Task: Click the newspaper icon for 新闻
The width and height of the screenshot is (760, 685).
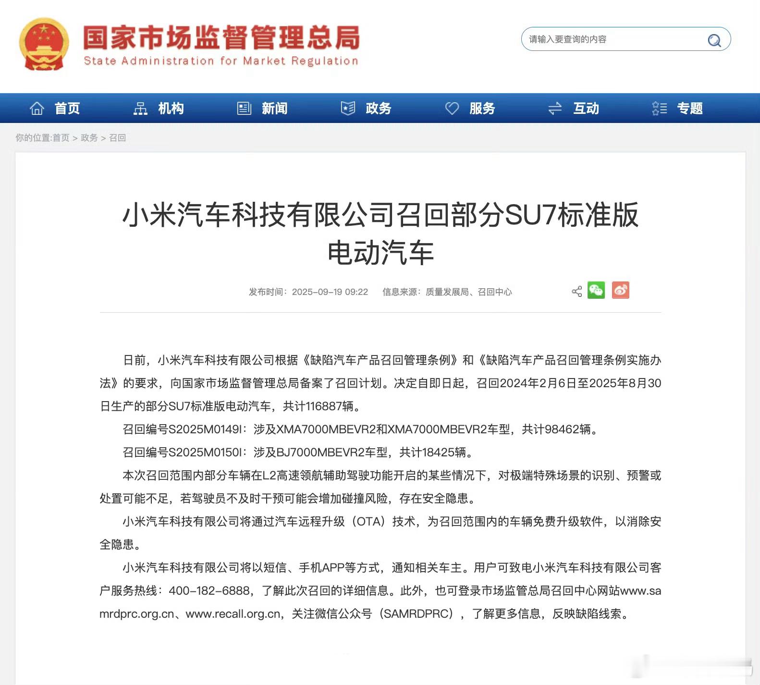Action: pyautogui.click(x=244, y=109)
